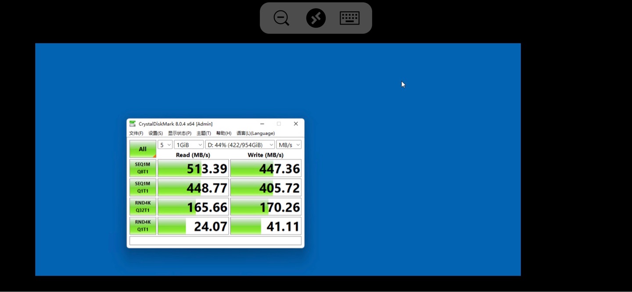Start all benchmarks with All button

143,149
